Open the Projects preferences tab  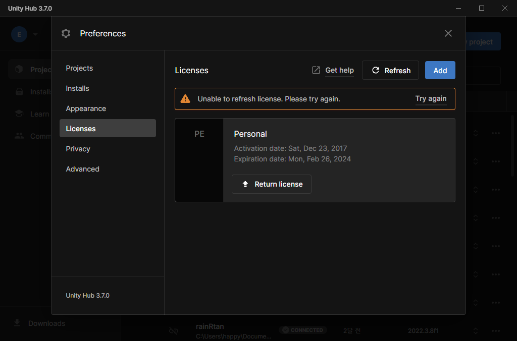coord(108,68)
